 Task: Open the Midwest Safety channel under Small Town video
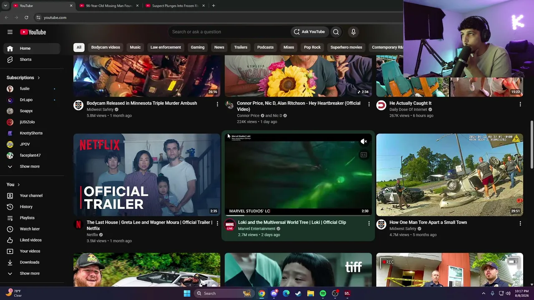click(403, 229)
